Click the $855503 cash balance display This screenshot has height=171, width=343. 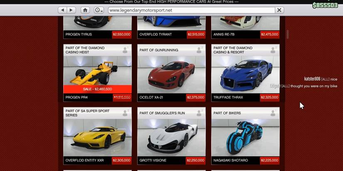pos(325,5)
